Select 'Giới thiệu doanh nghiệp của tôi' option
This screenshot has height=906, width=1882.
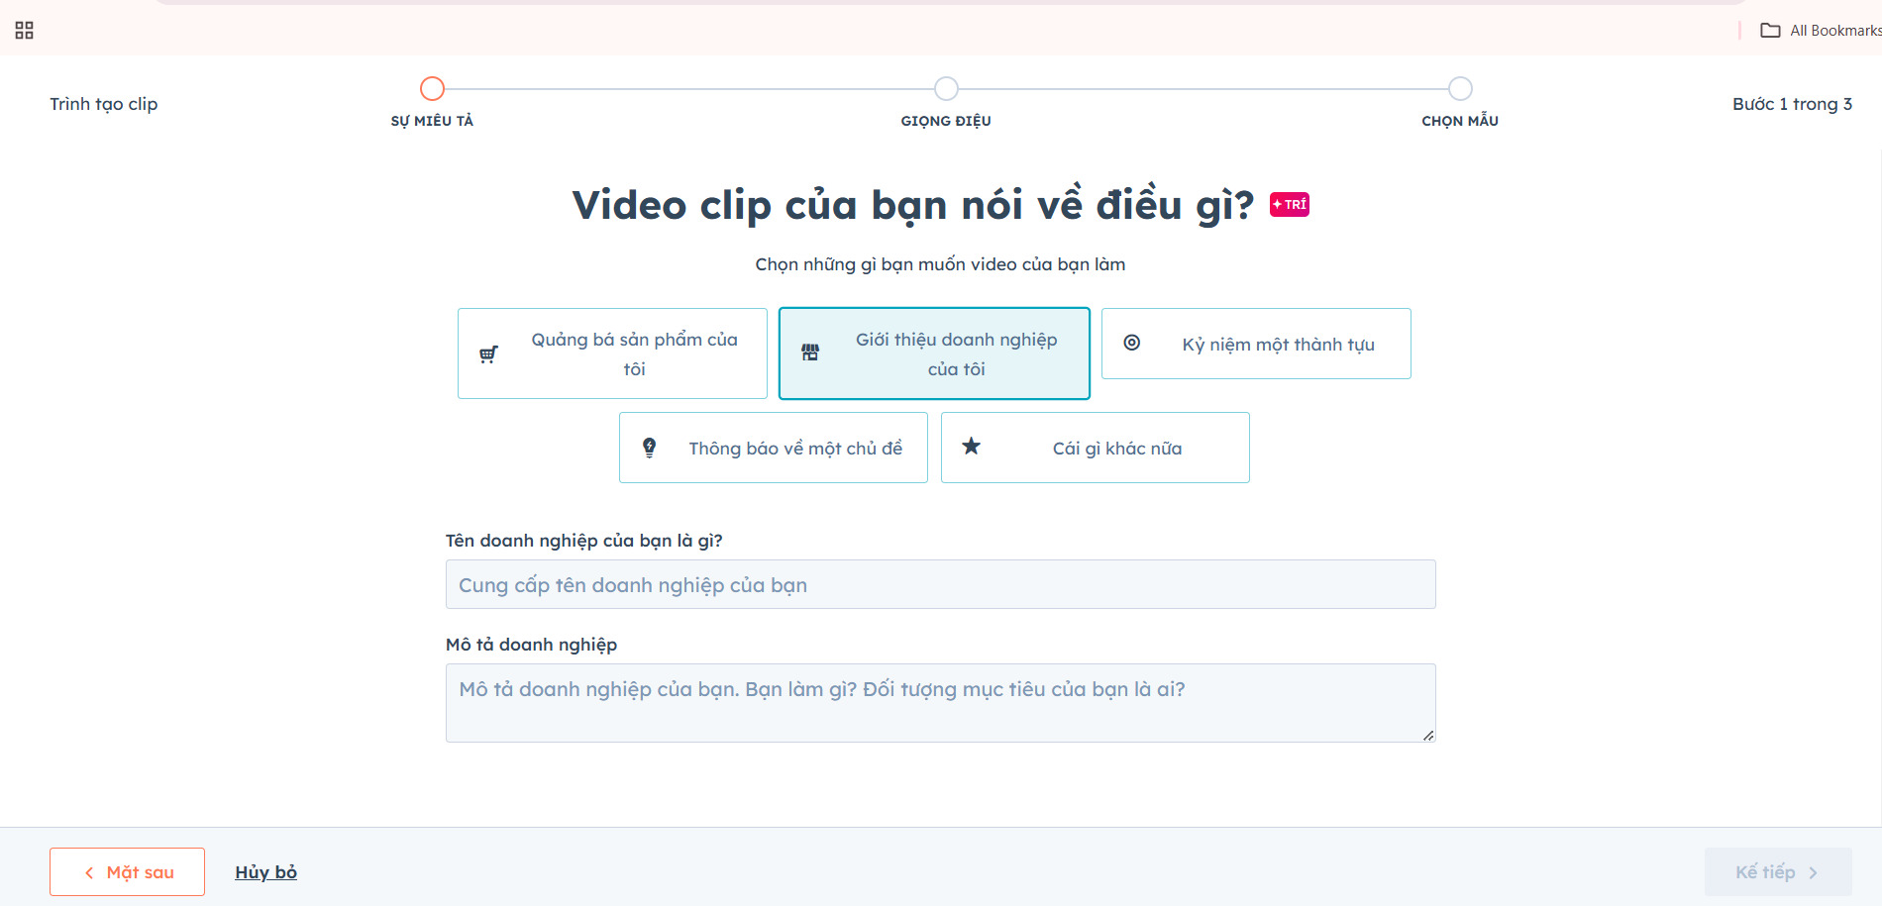click(x=934, y=353)
